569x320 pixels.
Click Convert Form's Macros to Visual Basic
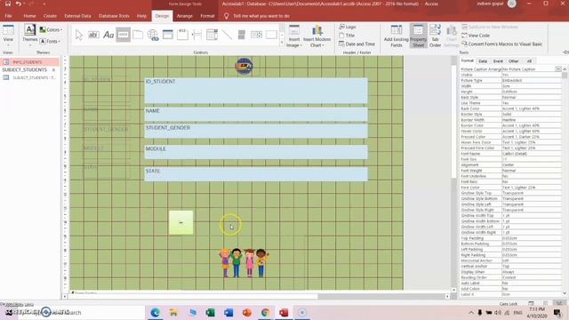(x=501, y=44)
